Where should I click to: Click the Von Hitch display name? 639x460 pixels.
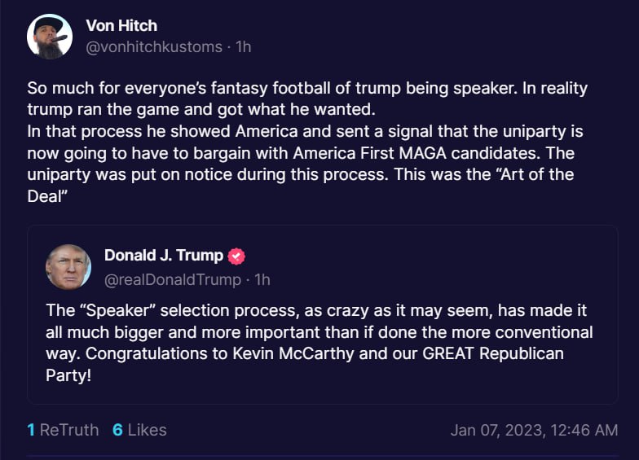tap(122, 25)
